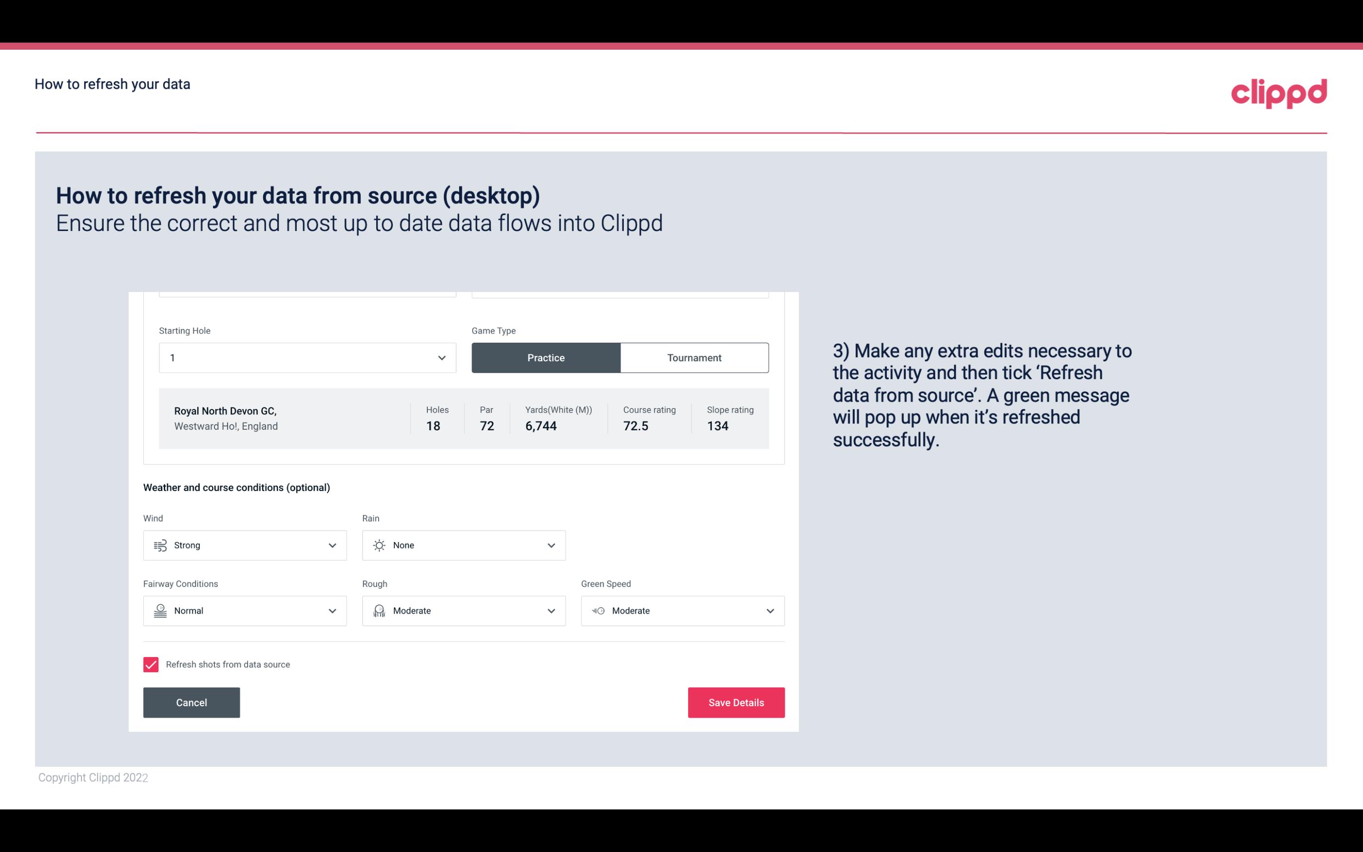The image size is (1363, 852).
Task: Click the wind condition icon
Action: tap(160, 545)
